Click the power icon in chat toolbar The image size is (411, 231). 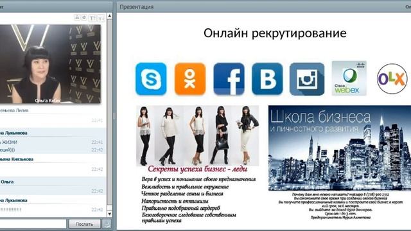84,17
